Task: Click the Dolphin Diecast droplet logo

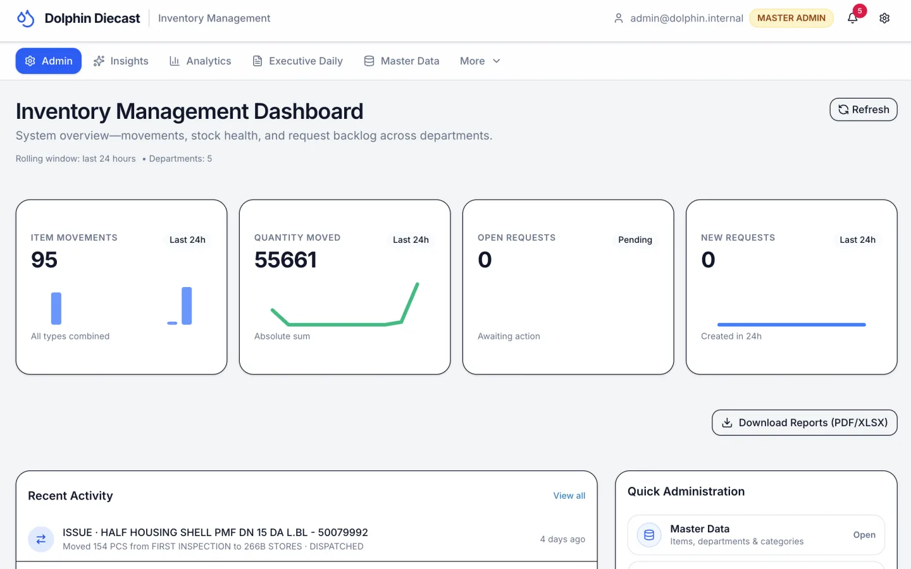Action: [25, 18]
